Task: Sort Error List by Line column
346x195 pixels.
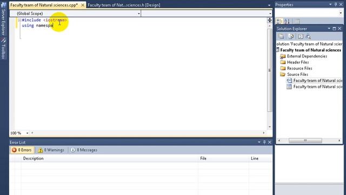Action: 261,158
